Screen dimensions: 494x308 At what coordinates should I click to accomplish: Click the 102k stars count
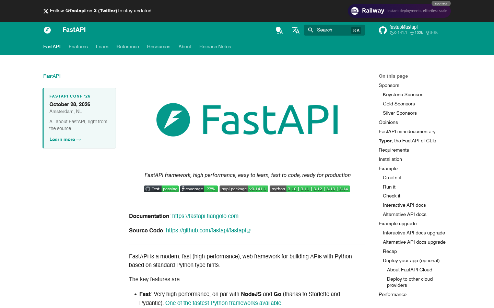pyautogui.click(x=416, y=33)
